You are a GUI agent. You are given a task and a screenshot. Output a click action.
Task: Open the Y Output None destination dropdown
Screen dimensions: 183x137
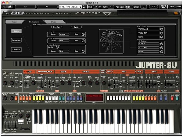149,37
